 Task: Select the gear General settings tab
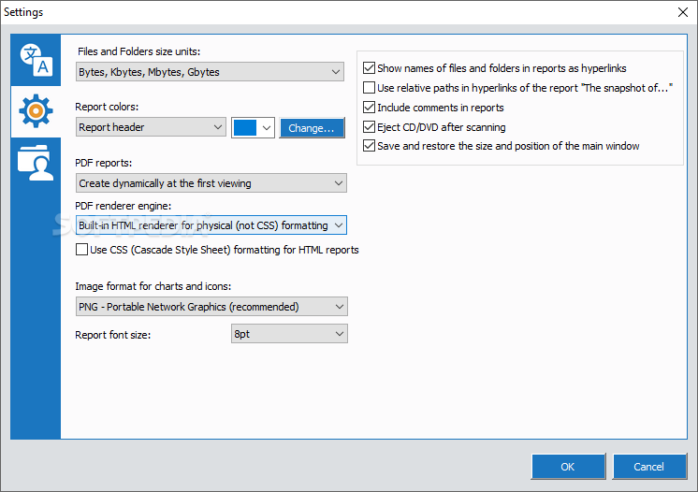point(36,111)
